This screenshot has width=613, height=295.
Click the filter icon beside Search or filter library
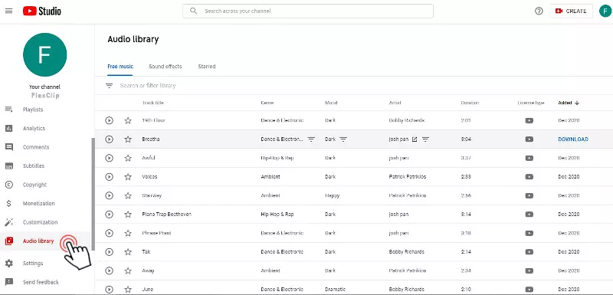click(109, 86)
